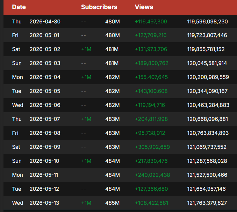Click +1M gain on 2026-05-13 row
Screen dimensions: 237x212
86,203
